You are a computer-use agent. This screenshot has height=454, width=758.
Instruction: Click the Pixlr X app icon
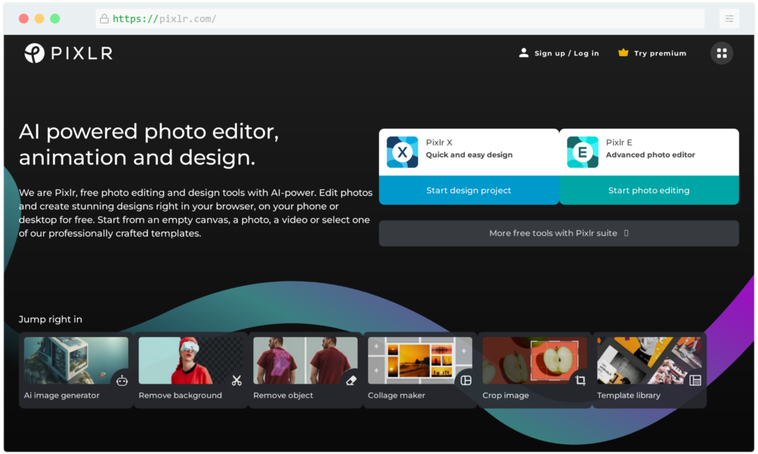click(402, 152)
